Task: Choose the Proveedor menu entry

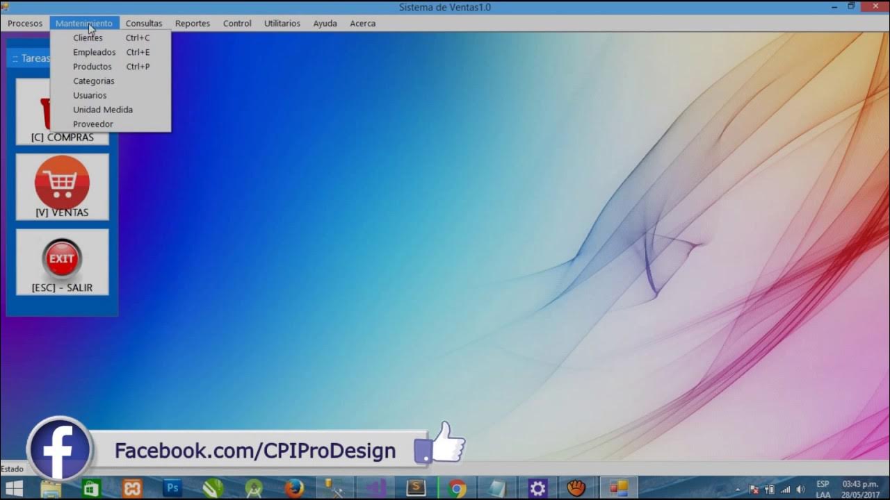Action: (x=111, y=124)
